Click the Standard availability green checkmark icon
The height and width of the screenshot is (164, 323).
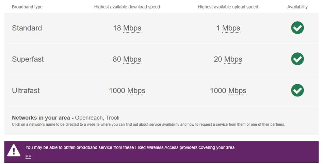pyautogui.click(x=297, y=28)
